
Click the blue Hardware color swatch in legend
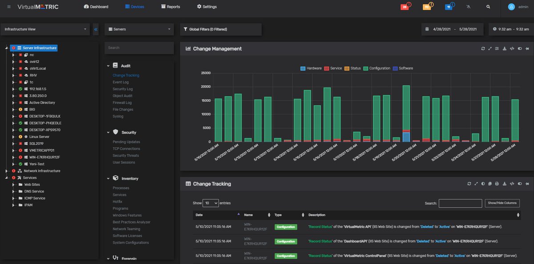(304, 68)
